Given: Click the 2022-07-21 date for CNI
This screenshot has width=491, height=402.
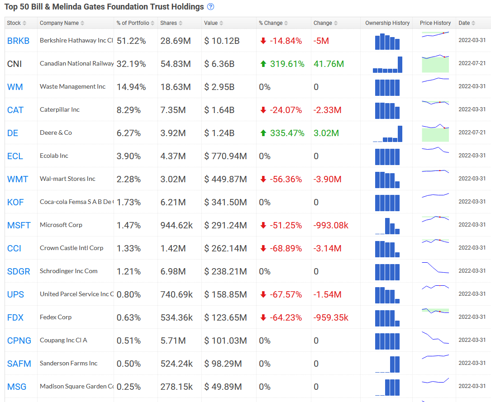Looking at the screenshot, I should click(472, 63).
